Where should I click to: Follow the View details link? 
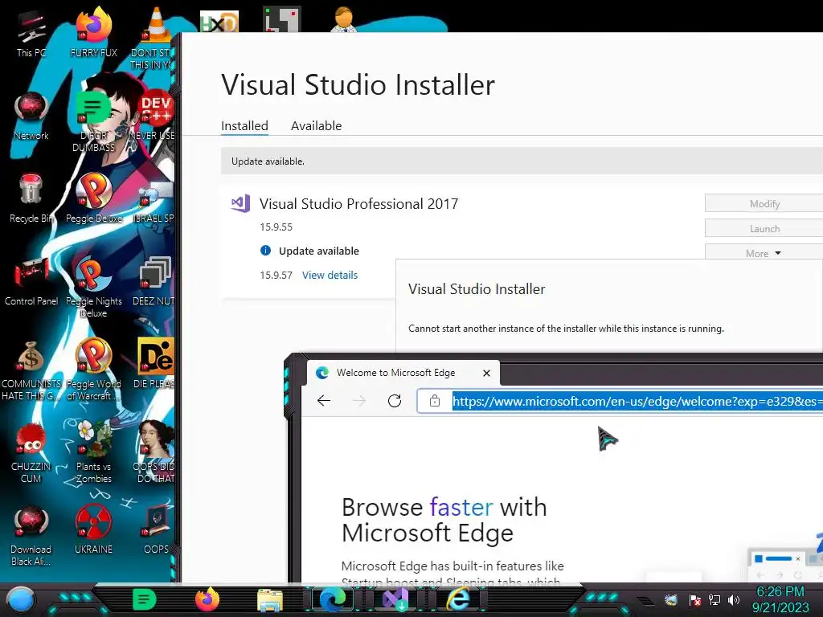(330, 275)
